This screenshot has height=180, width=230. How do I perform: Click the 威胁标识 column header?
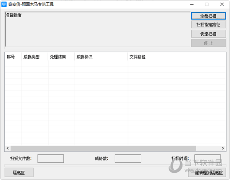tap(101, 57)
